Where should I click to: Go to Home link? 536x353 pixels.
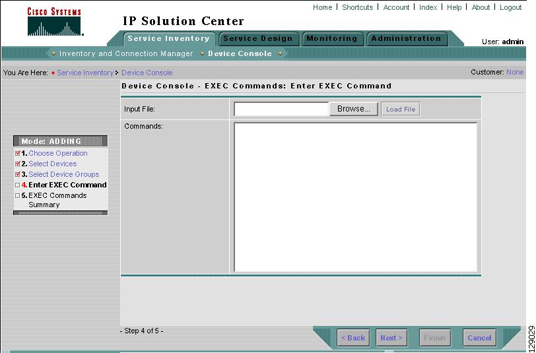point(322,7)
